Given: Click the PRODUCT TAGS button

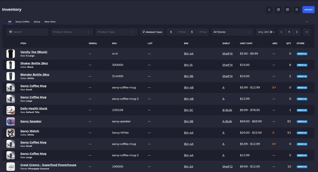Looking at the screenshot, I should point(152,32).
